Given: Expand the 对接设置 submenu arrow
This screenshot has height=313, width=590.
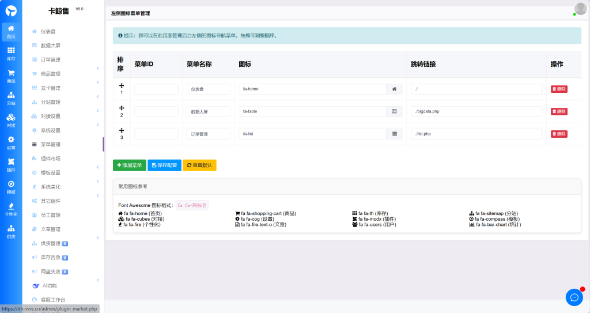Looking at the screenshot, I should pyautogui.click(x=97, y=111).
